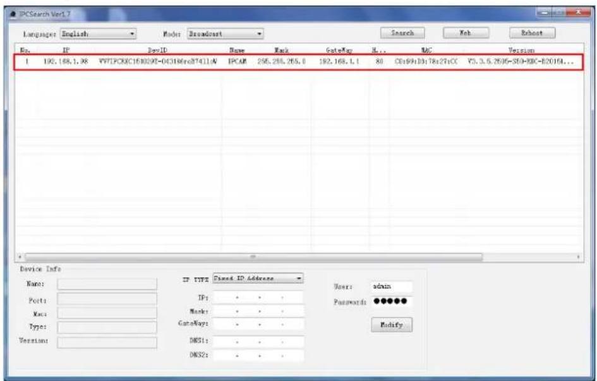Focus the Device Info Name field

[107, 284]
